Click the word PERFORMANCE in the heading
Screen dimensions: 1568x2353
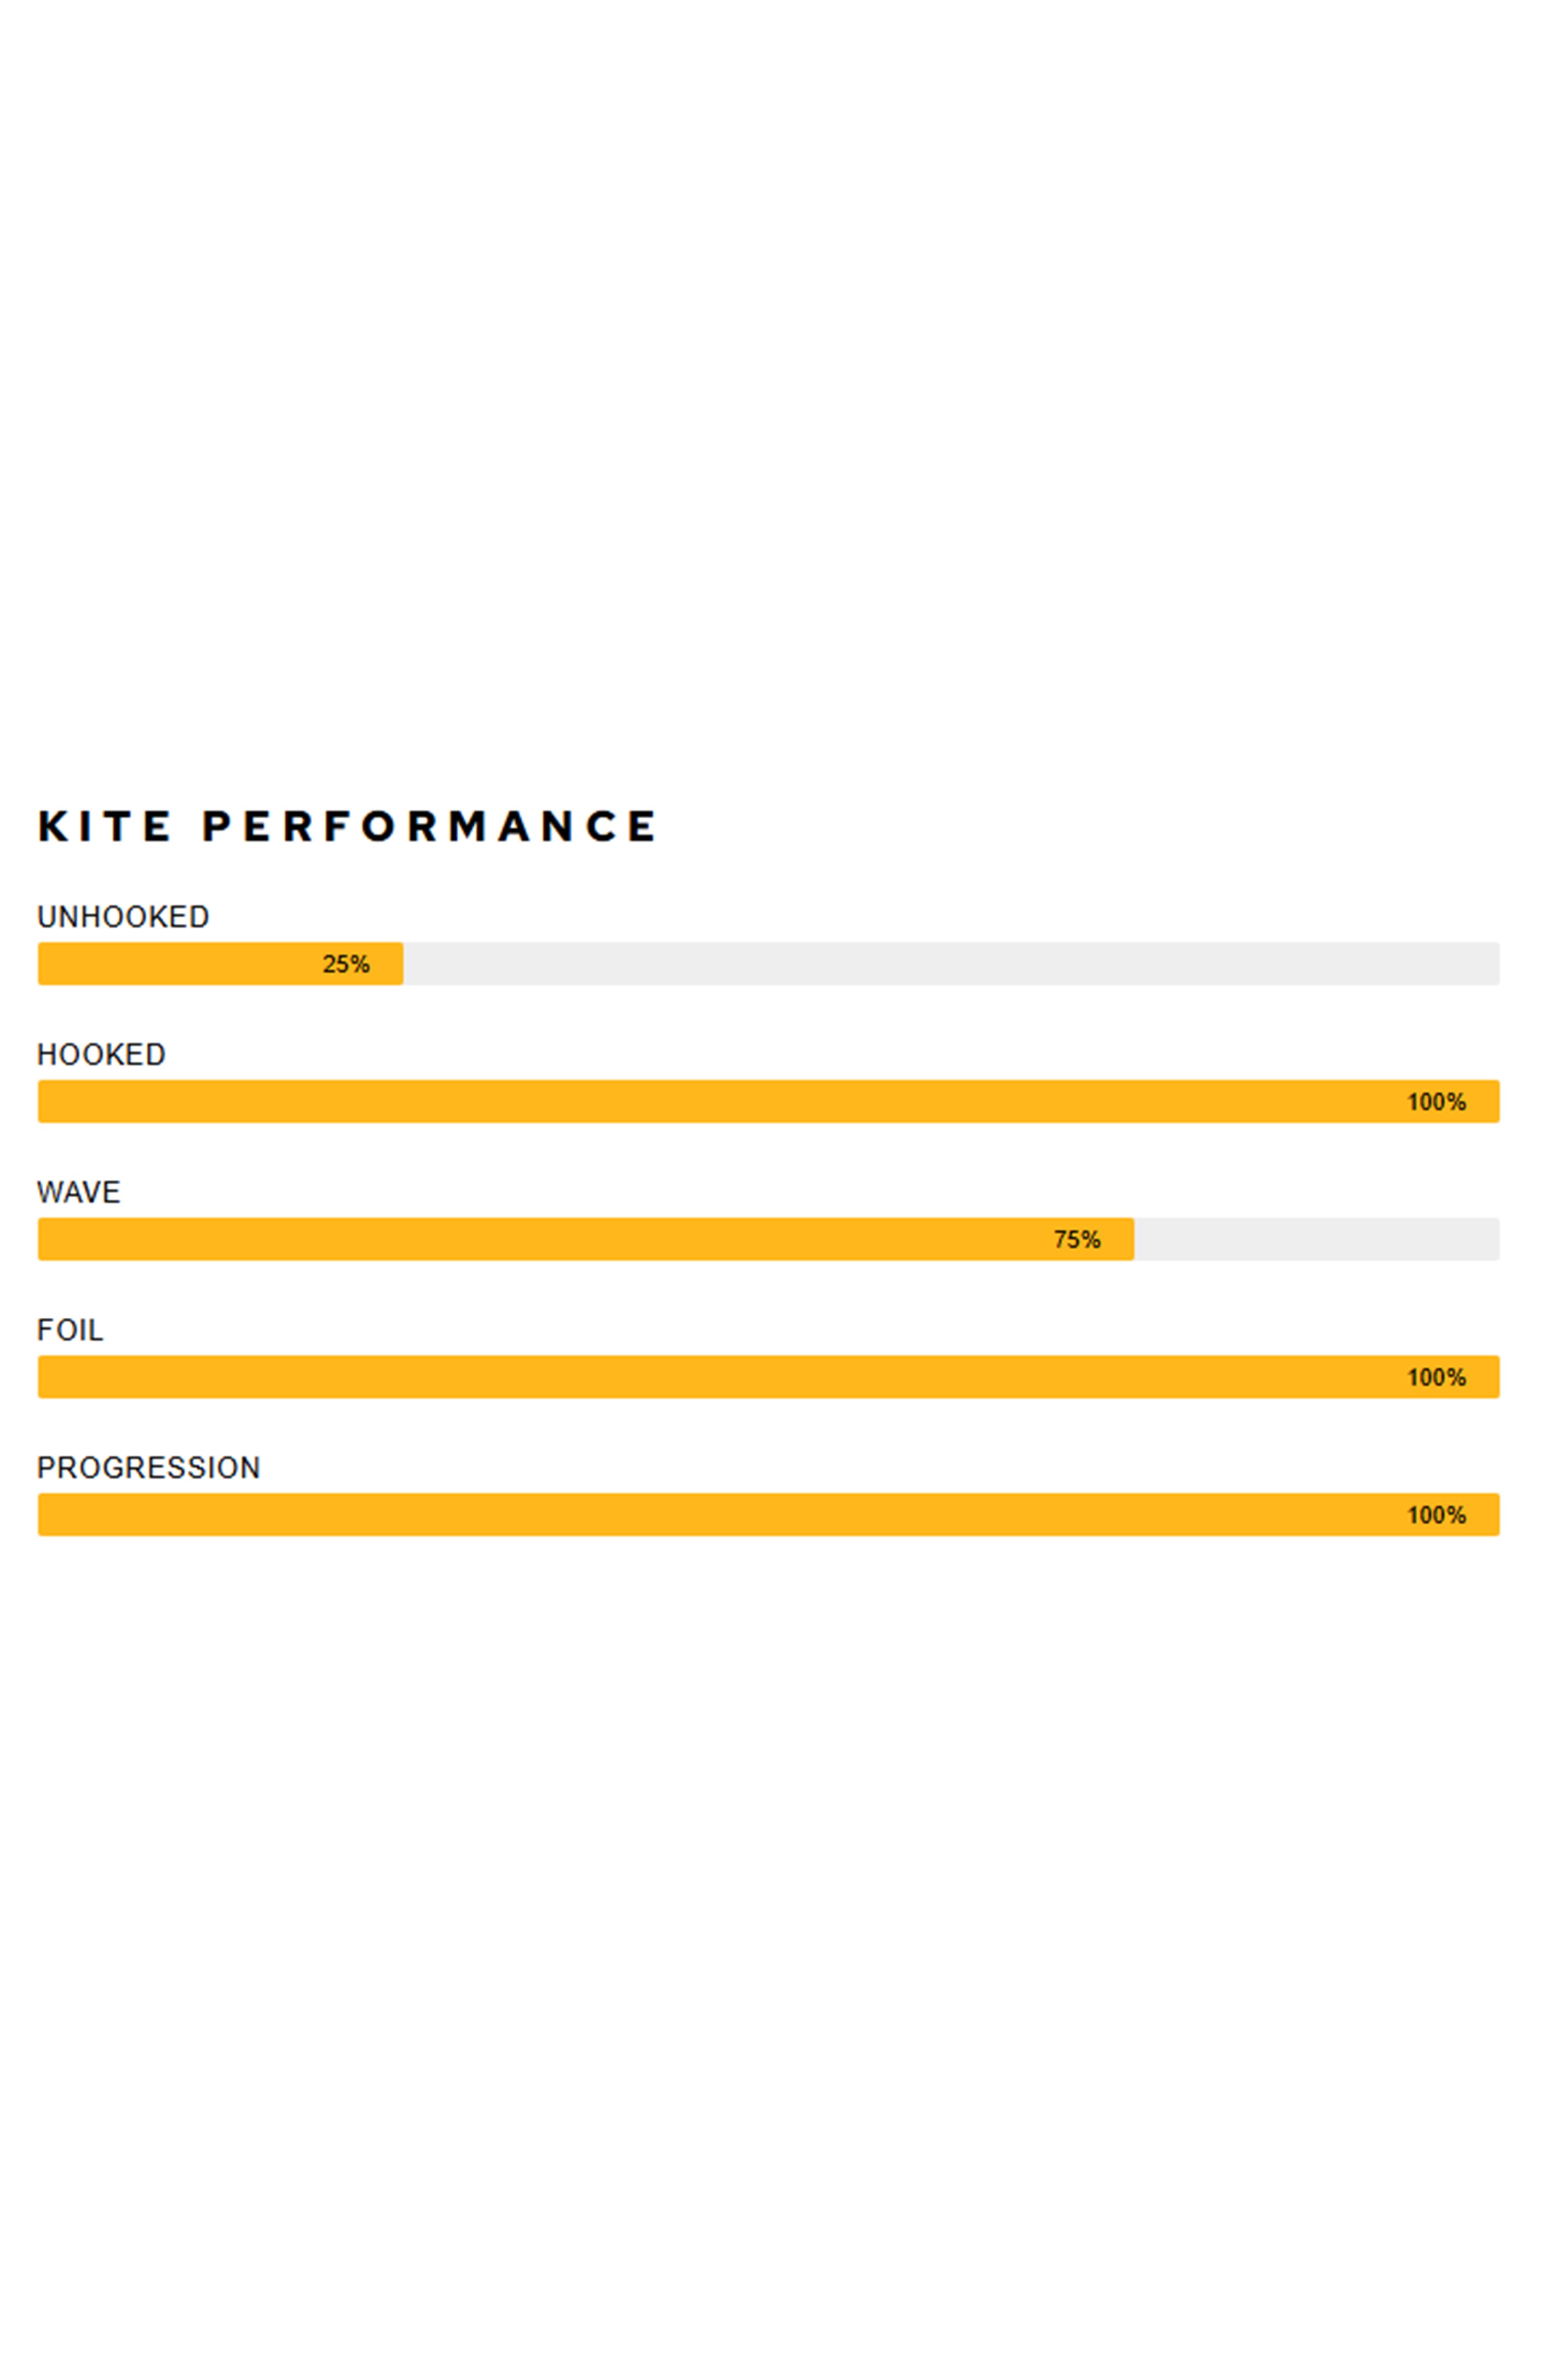[429, 827]
